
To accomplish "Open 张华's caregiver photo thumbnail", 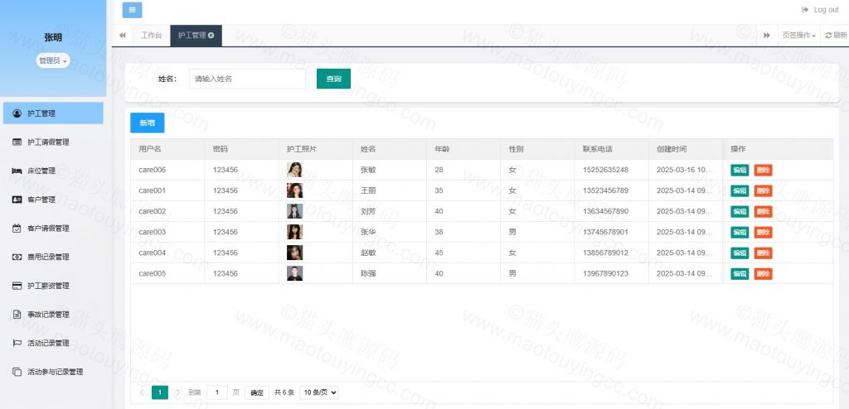I will (x=294, y=232).
